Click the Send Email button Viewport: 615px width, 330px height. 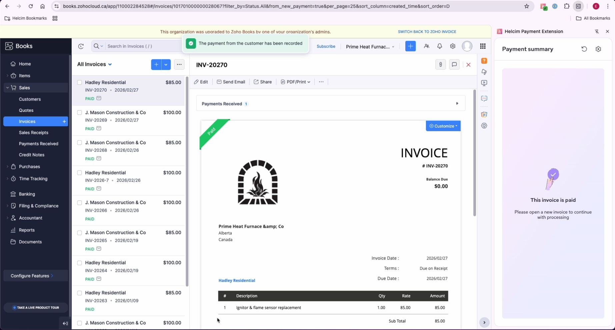click(231, 82)
